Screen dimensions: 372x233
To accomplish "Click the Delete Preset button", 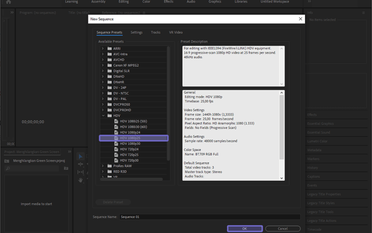I will tap(113, 202).
